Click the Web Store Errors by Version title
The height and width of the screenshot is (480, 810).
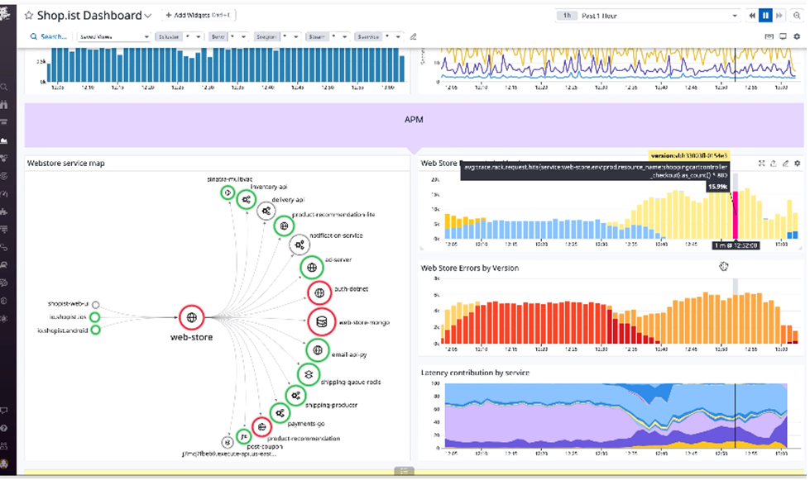[x=470, y=269]
